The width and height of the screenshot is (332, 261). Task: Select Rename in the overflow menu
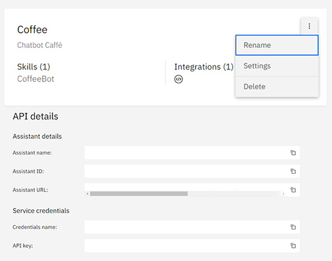pyautogui.click(x=277, y=45)
